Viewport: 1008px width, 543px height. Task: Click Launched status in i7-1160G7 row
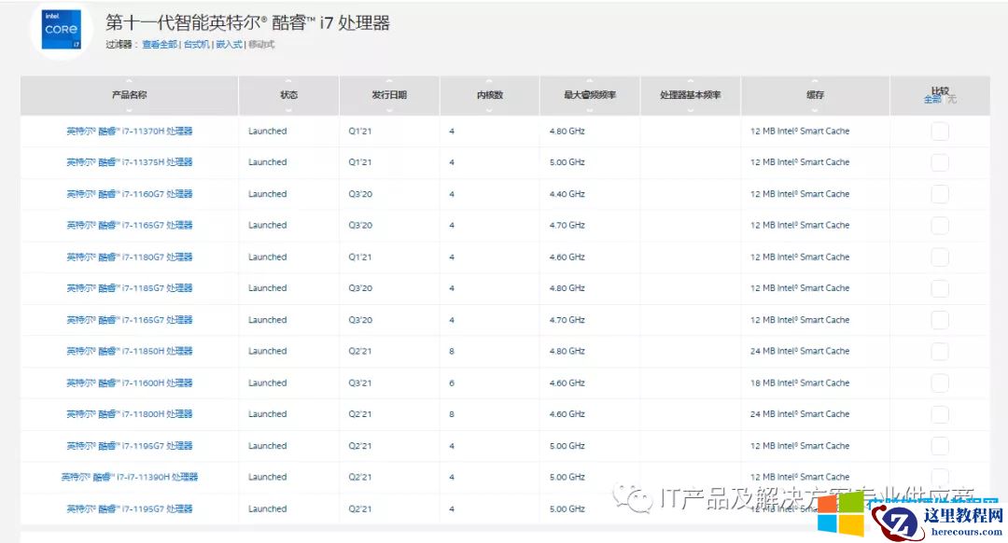coord(268,194)
